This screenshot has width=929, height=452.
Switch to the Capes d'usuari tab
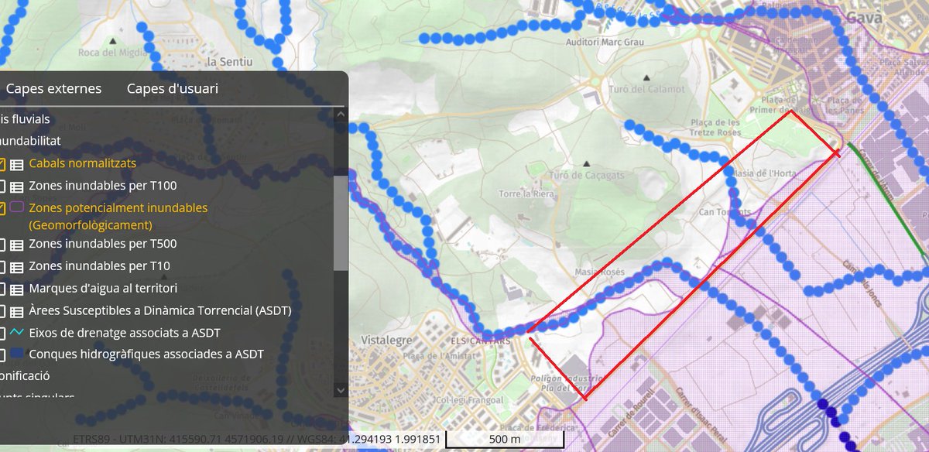click(173, 88)
